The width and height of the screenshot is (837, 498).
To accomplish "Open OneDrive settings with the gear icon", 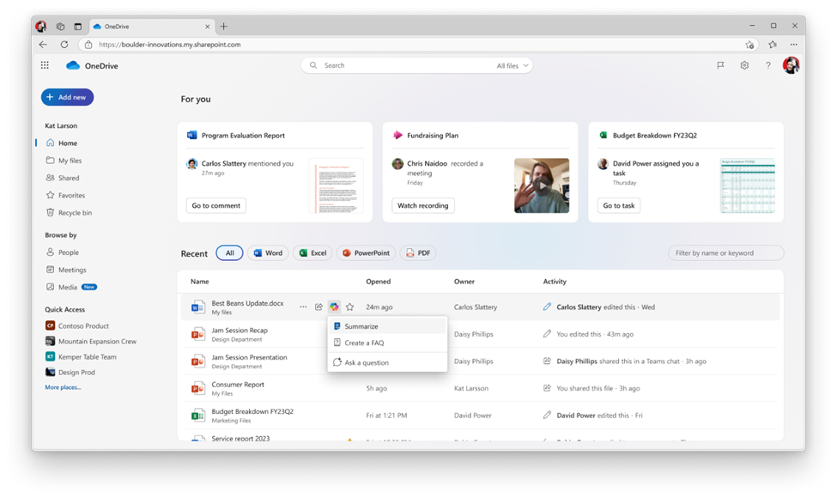I will click(743, 64).
